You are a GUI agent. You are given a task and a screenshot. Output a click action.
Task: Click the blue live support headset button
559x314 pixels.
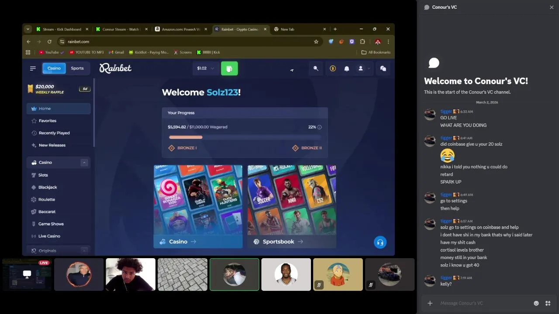coord(380,242)
